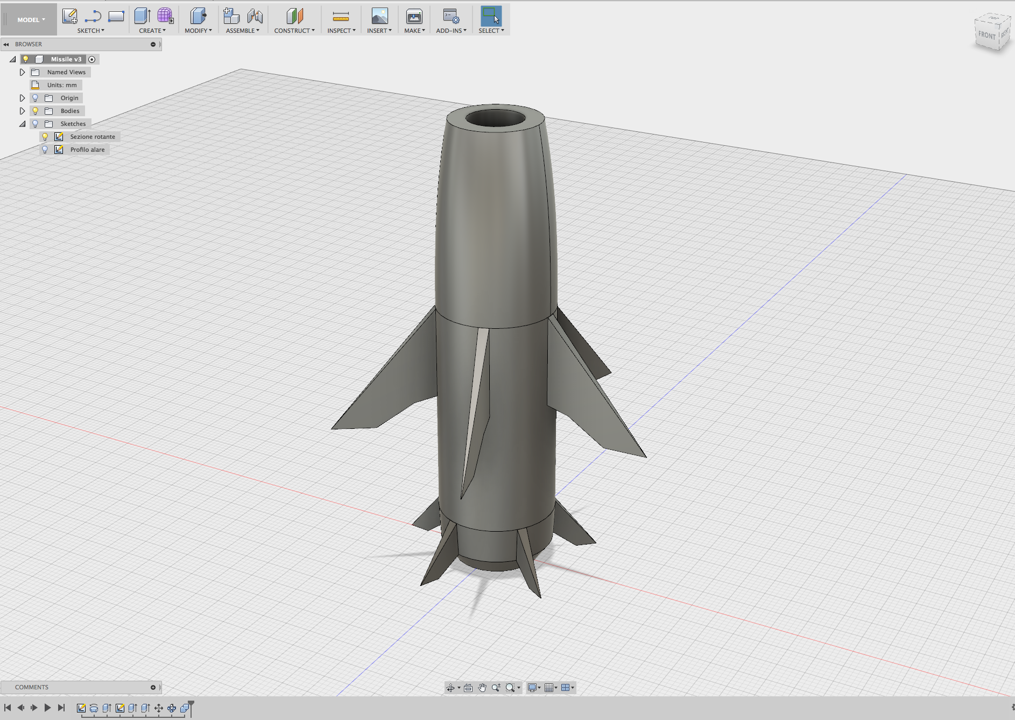1015x720 pixels.
Task: Select the Orbit navigation tool
Action: point(450,688)
